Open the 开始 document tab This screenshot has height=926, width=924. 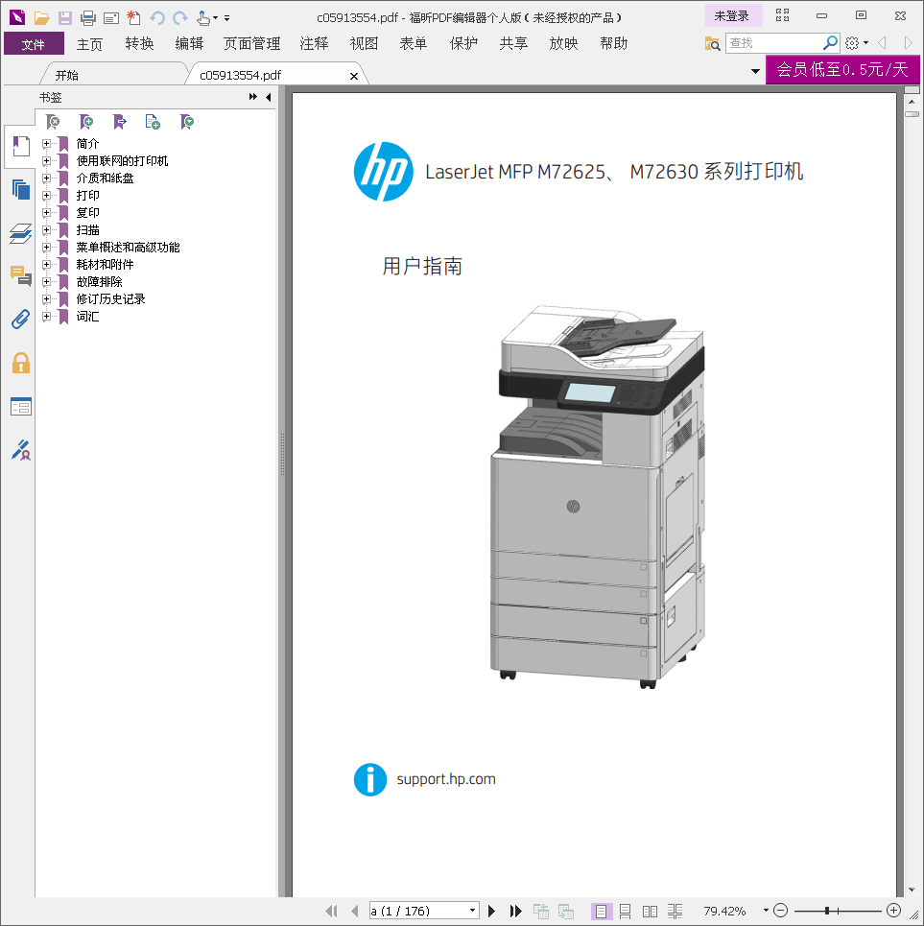click(x=67, y=75)
